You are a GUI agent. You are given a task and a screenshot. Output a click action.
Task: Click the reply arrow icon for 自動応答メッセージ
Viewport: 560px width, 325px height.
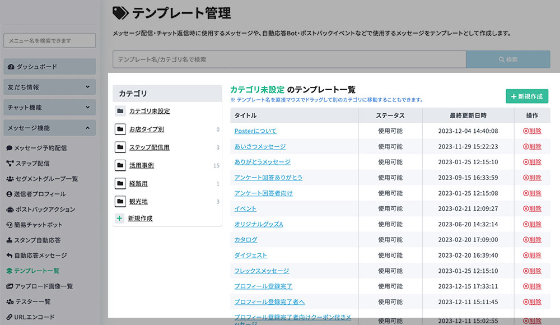pyautogui.click(x=10, y=256)
